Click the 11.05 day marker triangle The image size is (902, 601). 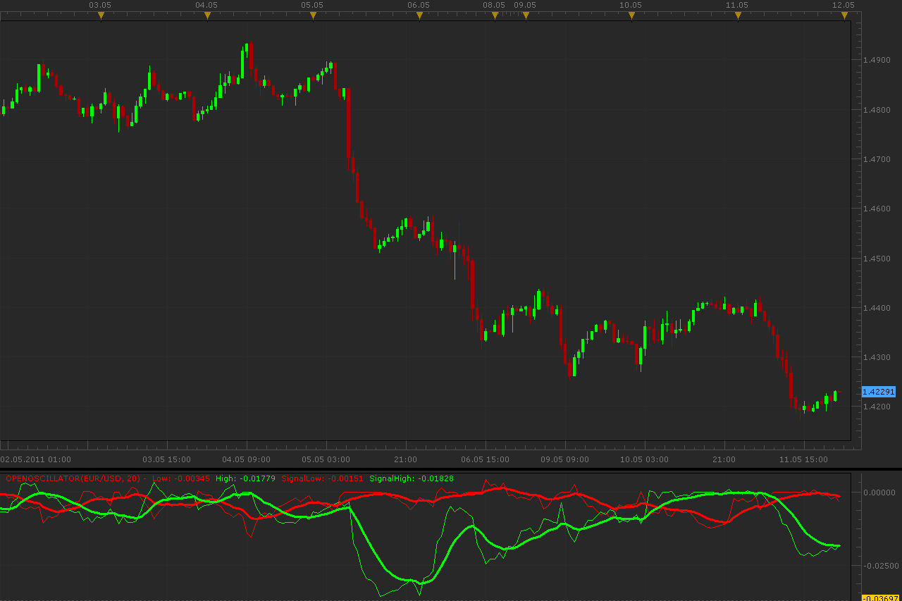(x=738, y=16)
